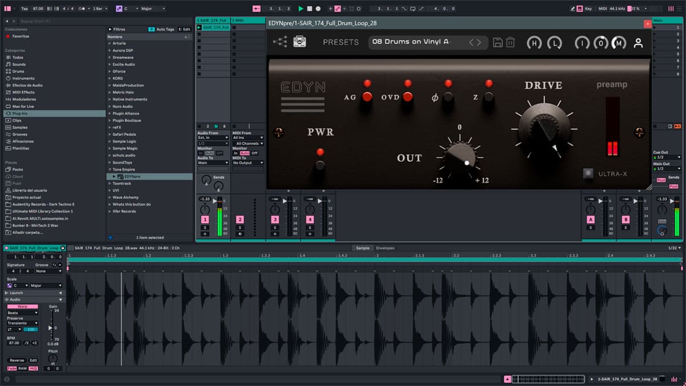The height and width of the screenshot is (386, 686).
Task: Toggle HiQ mode for the clip
Action: 33,368
